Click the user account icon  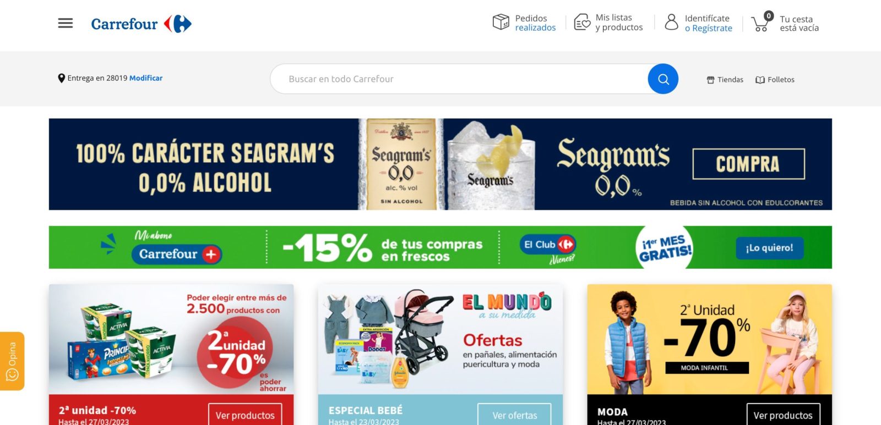tap(672, 22)
